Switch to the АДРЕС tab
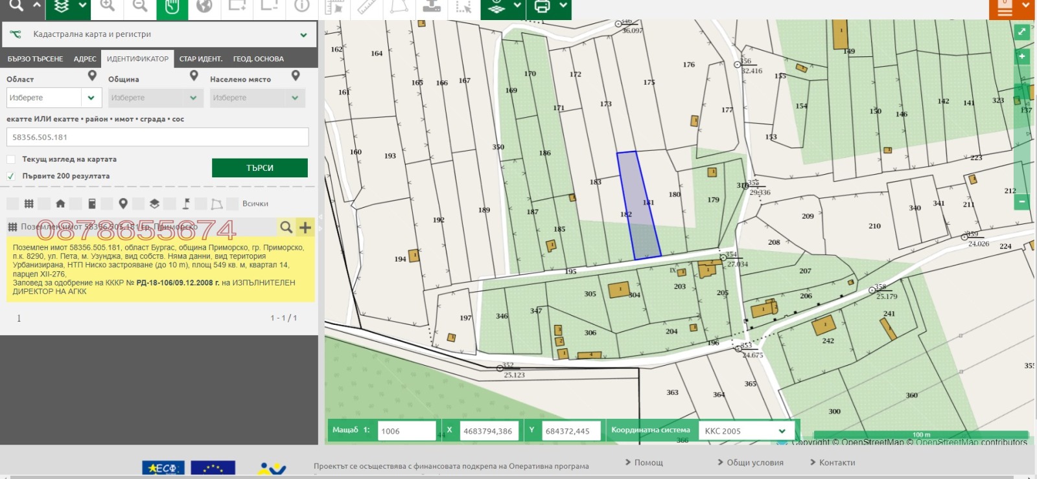 [85, 59]
